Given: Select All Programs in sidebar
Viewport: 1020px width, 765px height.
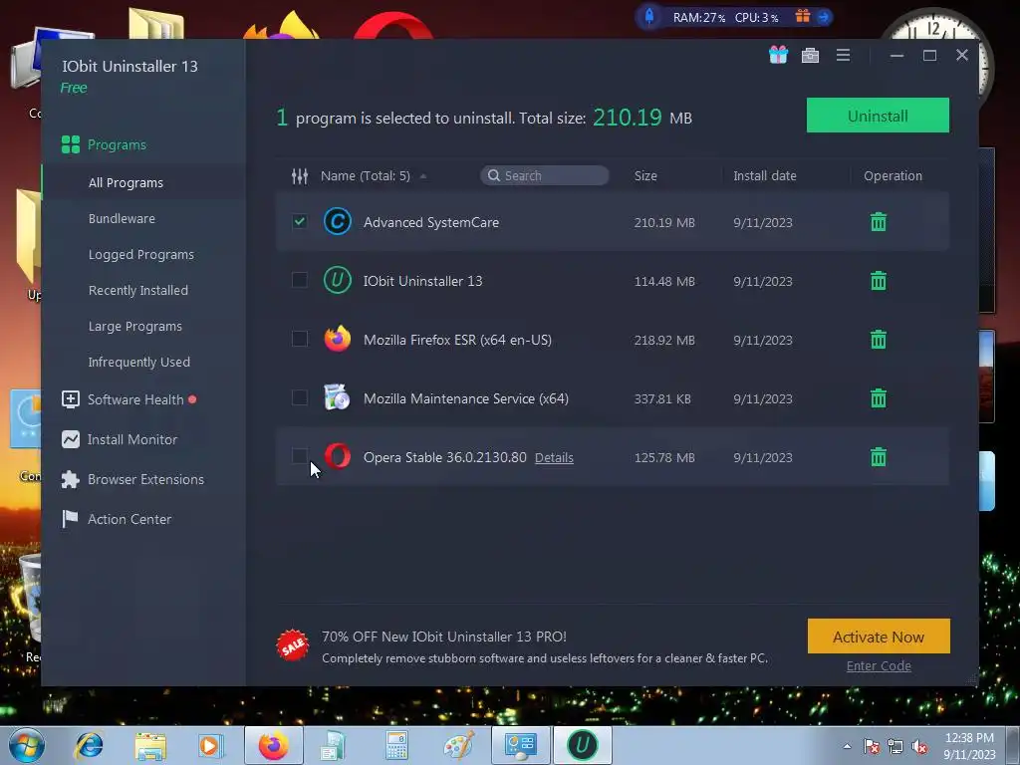Looking at the screenshot, I should pyautogui.click(x=126, y=183).
